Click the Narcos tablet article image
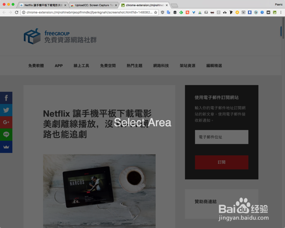The width and height of the screenshot is (285, 228). pyautogui.click(x=99, y=191)
